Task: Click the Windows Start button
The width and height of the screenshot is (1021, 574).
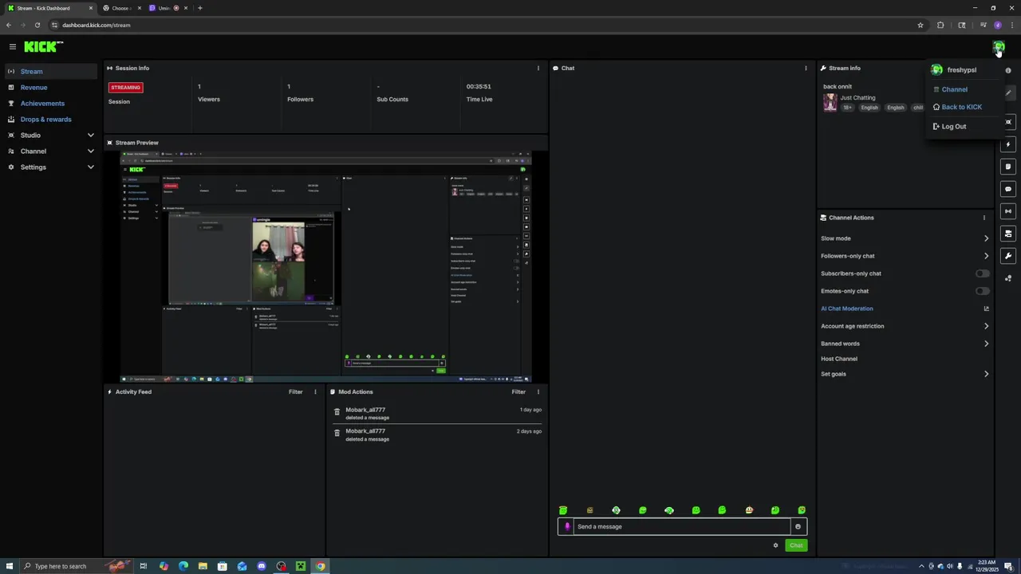Action: pos(8,566)
